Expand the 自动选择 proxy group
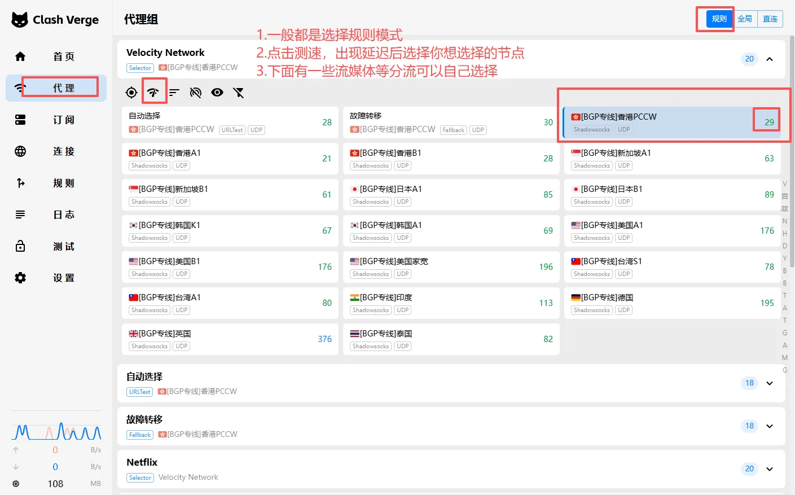This screenshot has height=495, width=795. [x=770, y=383]
